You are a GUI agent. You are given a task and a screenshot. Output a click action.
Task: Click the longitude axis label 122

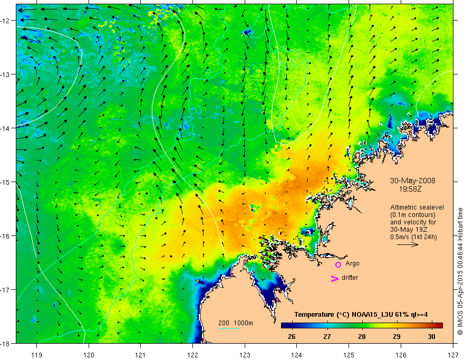tap(192, 355)
